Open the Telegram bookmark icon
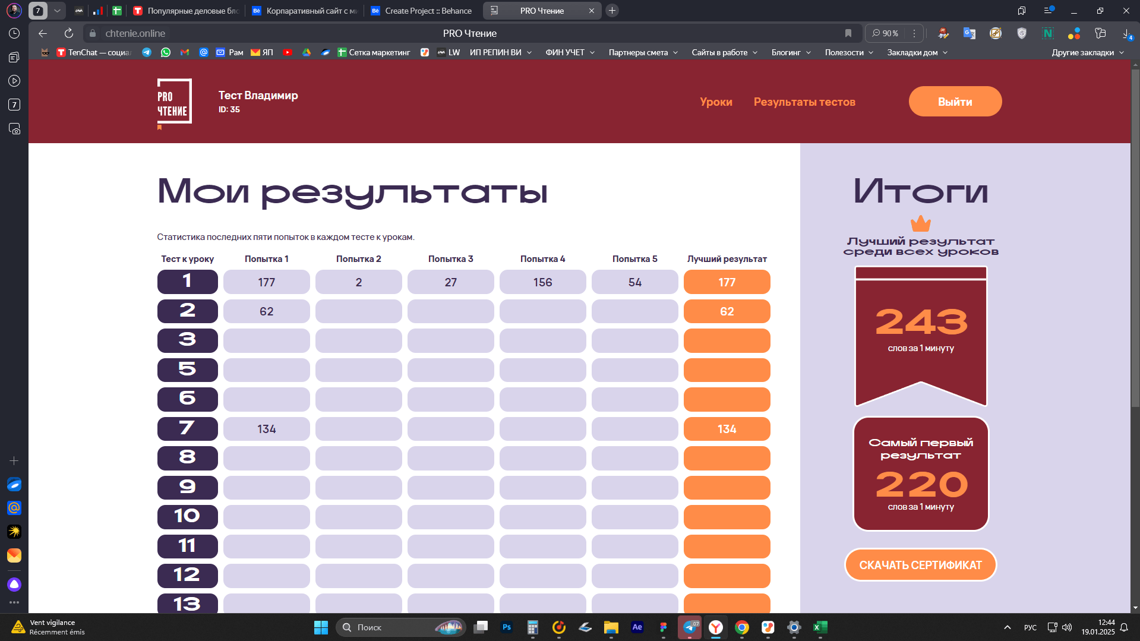 147,52
